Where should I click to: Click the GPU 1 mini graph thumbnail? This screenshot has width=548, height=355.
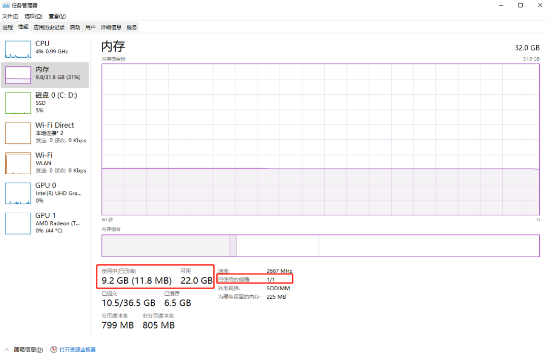click(18, 223)
